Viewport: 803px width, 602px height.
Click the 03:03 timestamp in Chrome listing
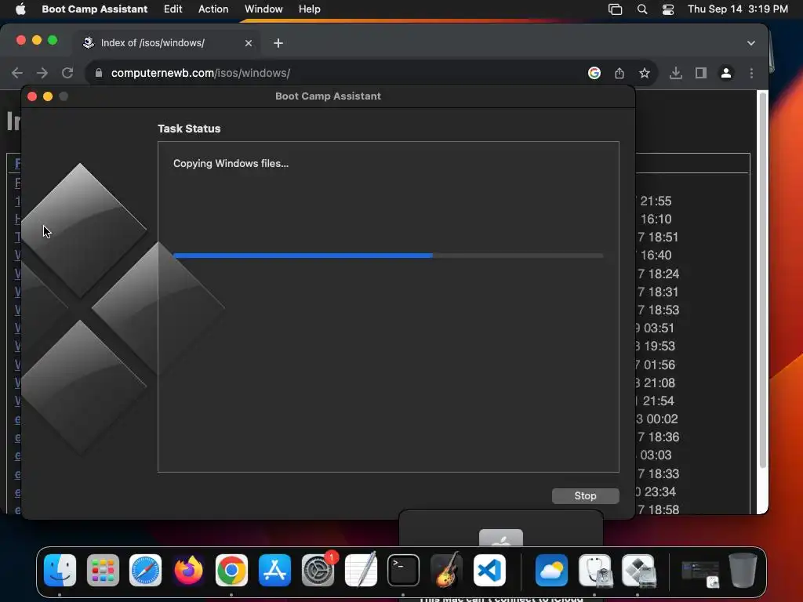[656, 455]
